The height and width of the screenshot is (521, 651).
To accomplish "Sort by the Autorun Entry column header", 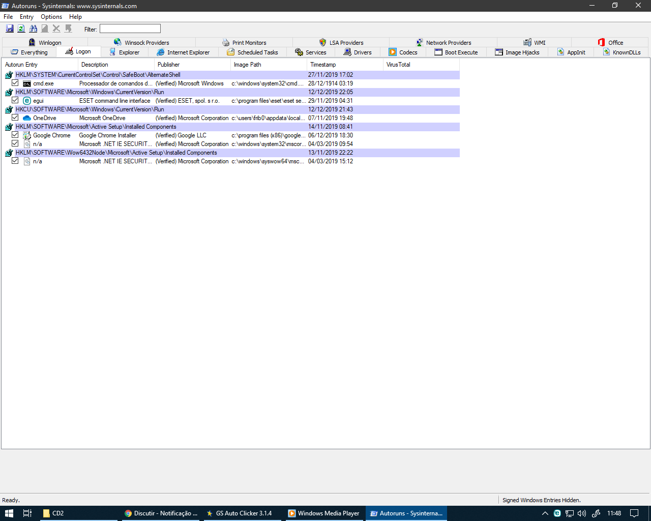I will click(40, 65).
